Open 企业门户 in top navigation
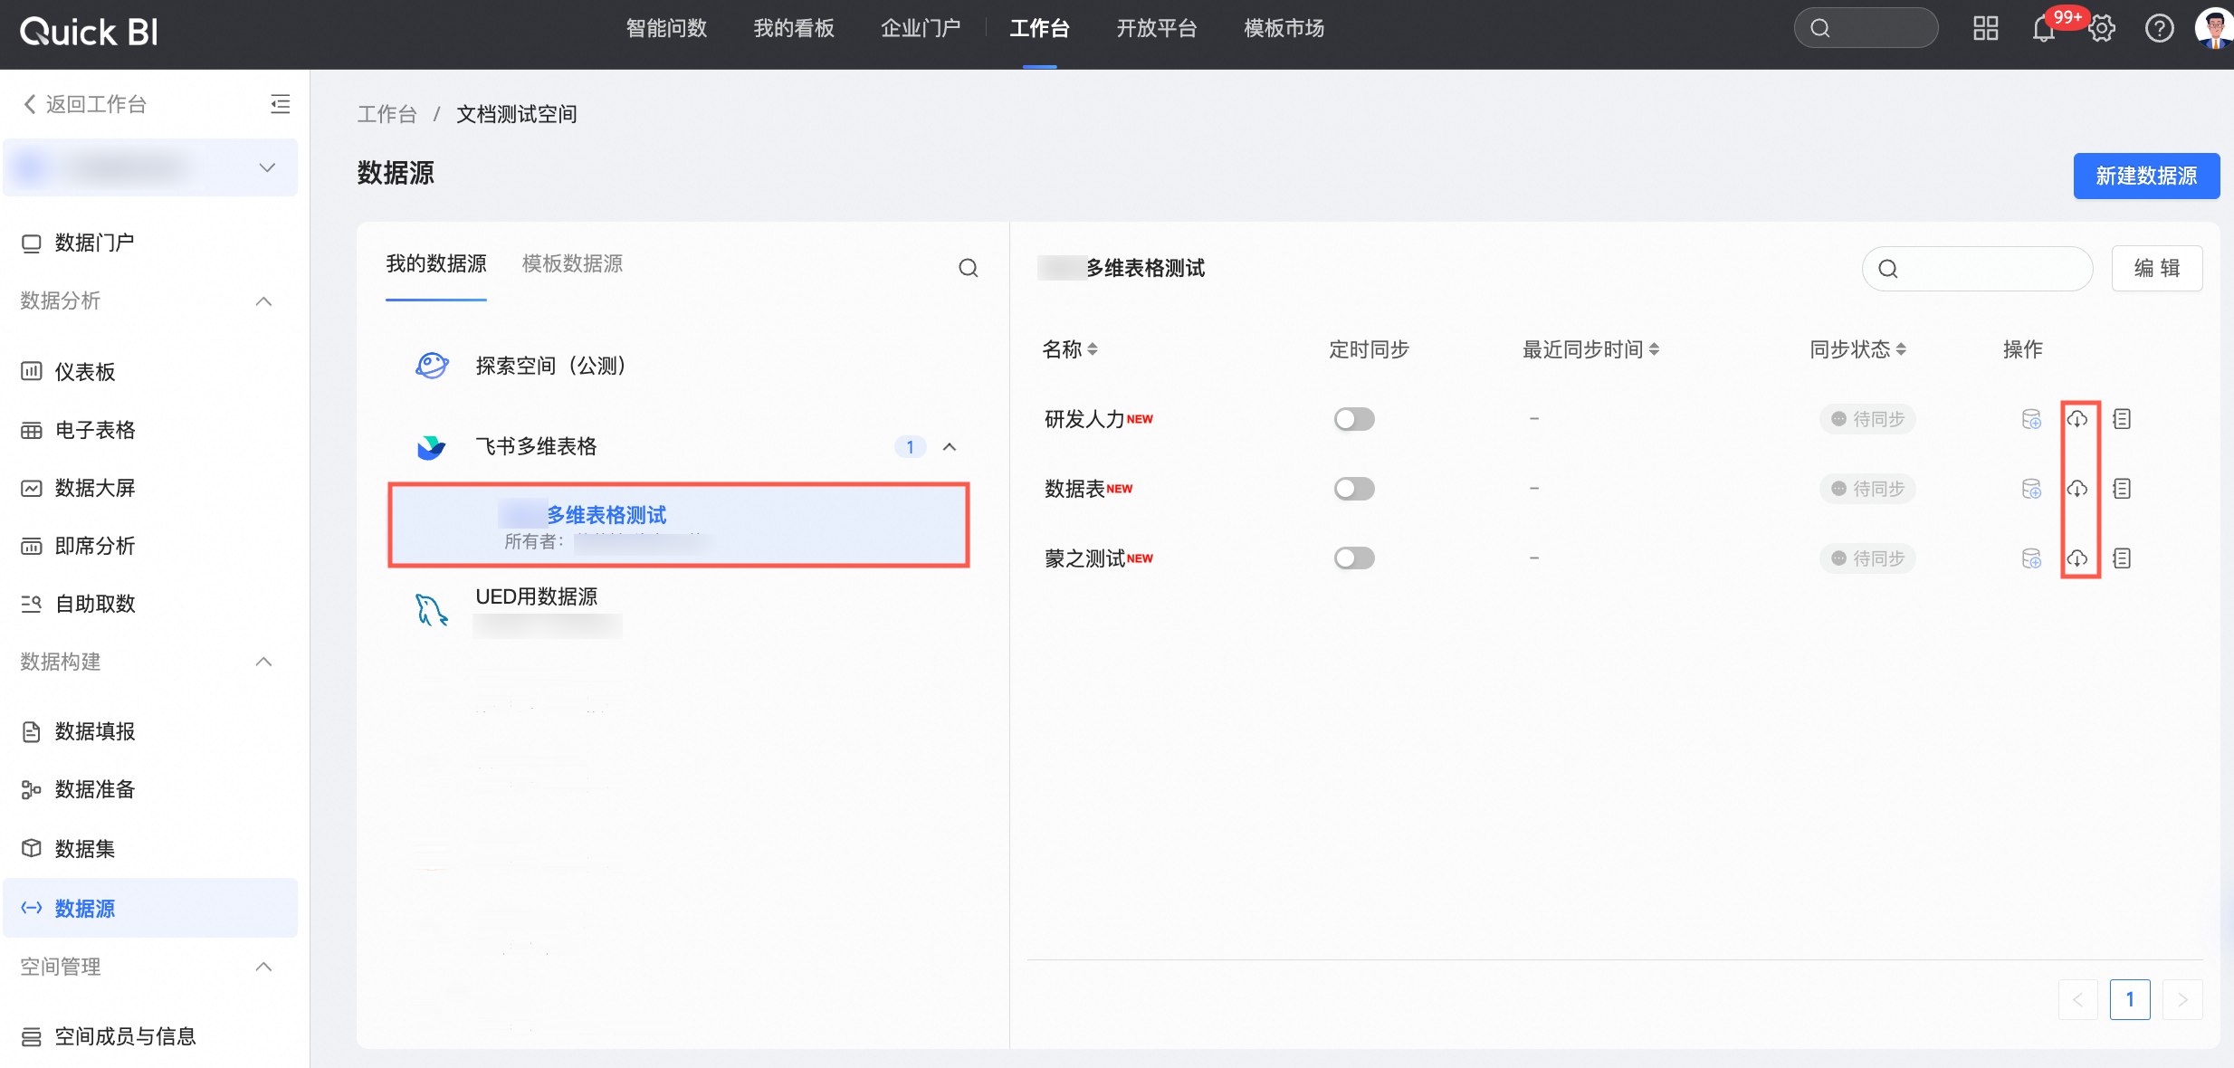Image resolution: width=2234 pixels, height=1068 pixels. click(921, 28)
